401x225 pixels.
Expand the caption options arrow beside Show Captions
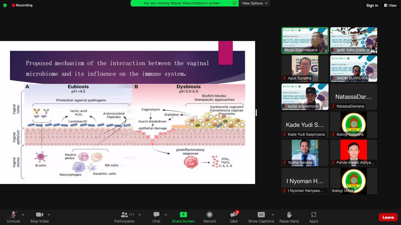pos(273,215)
